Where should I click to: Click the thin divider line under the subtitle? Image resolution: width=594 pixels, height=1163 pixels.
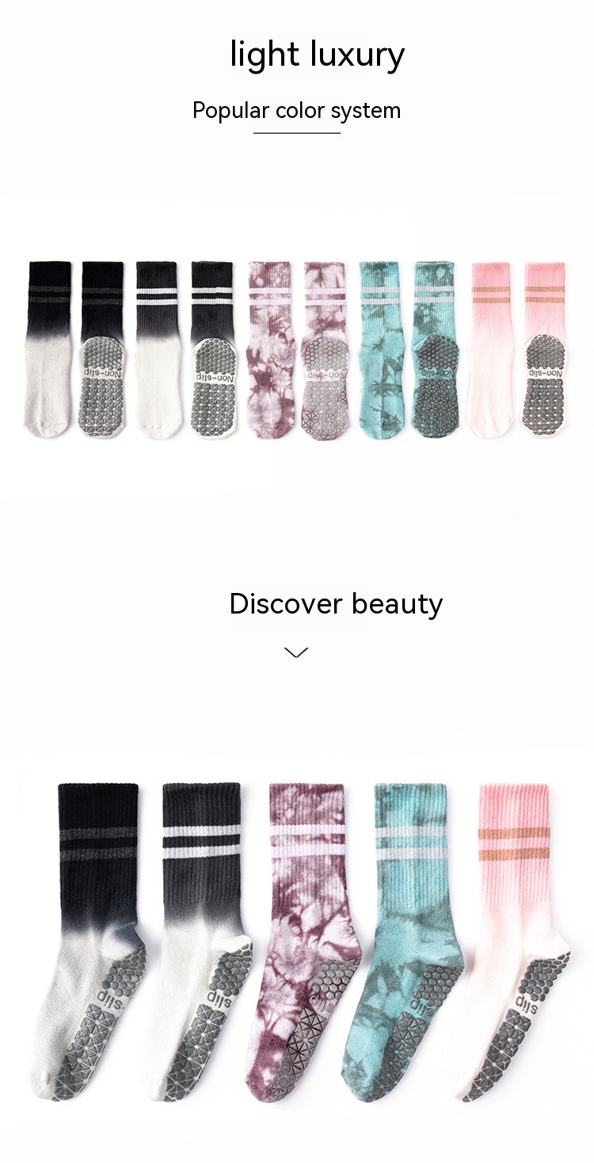pyautogui.click(x=297, y=133)
